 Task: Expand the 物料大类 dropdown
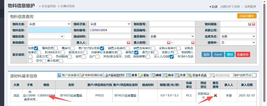click(x=49, y=24)
